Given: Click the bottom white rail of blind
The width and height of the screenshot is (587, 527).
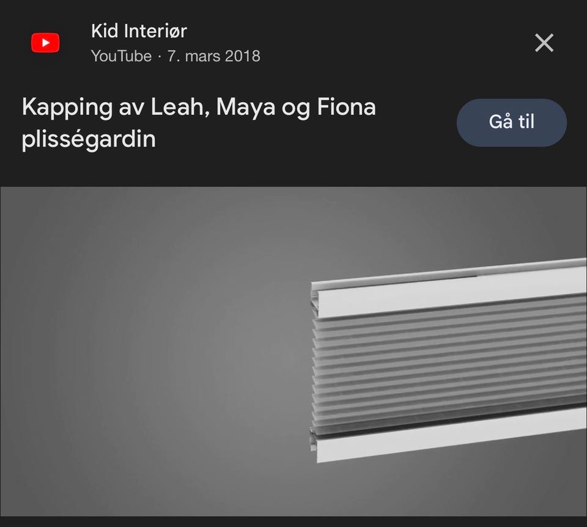Looking at the screenshot, I should pos(449,436).
